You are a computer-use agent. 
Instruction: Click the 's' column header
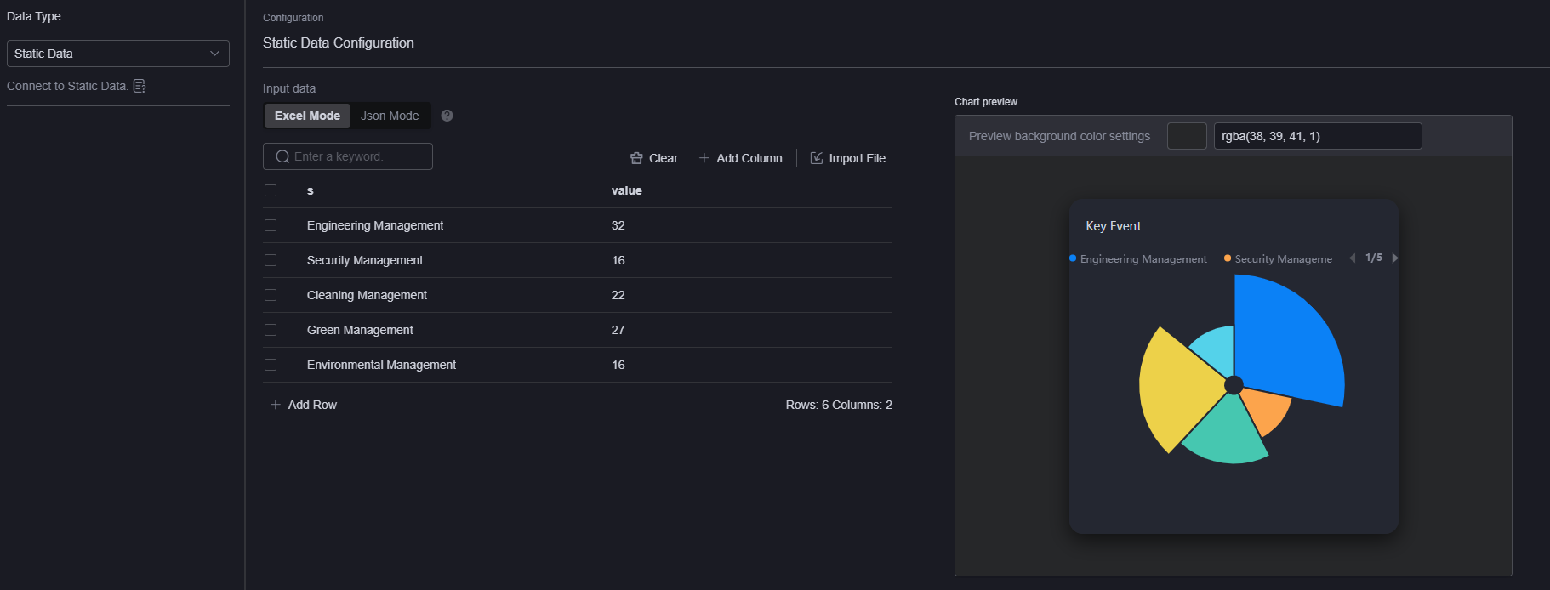coord(311,190)
